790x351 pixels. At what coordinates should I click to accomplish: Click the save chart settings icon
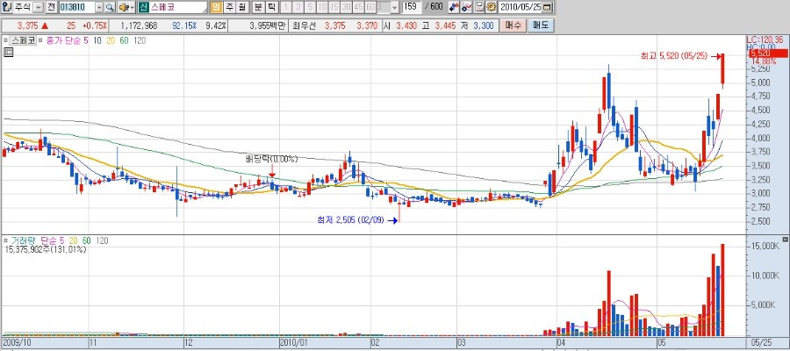pos(479,8)
